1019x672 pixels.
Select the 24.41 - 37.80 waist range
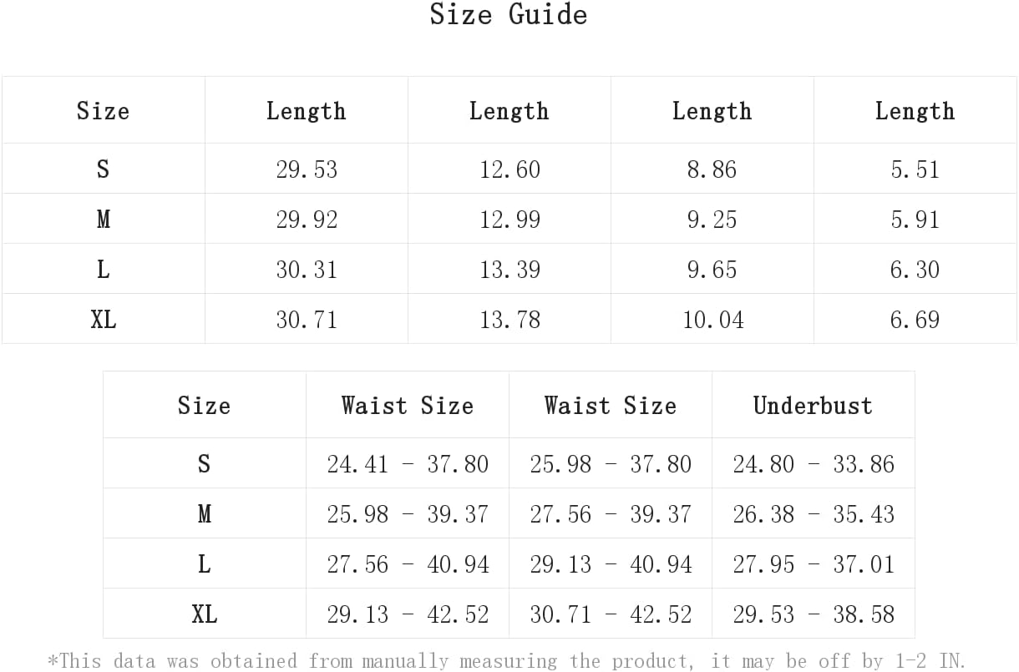coord(408,464)
